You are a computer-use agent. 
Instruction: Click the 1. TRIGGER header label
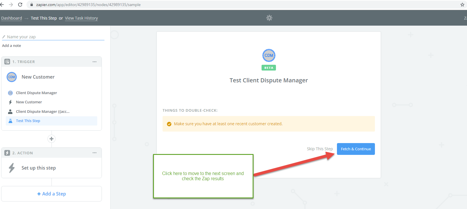click(24, 62)
